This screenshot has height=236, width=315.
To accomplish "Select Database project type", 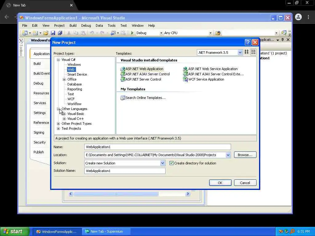I will 74,84.
